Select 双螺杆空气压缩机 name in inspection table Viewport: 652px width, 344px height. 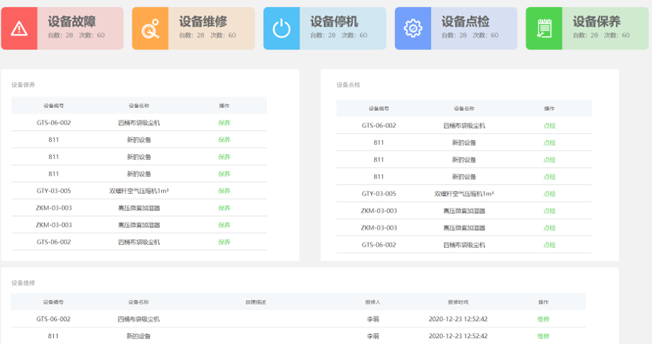click(464, 194)
